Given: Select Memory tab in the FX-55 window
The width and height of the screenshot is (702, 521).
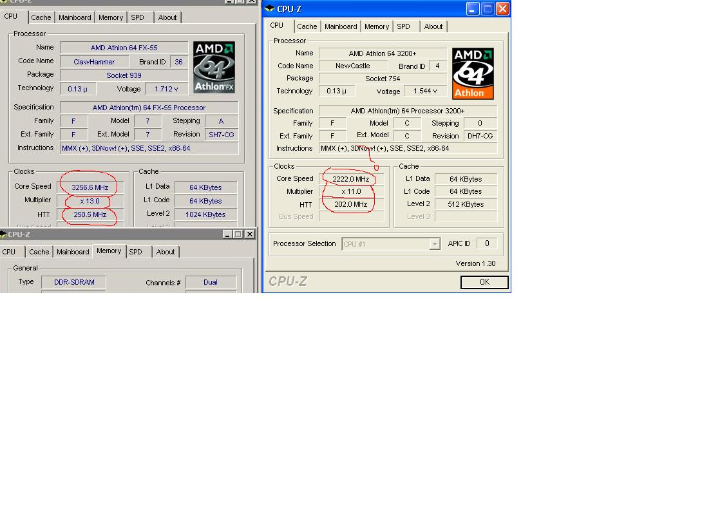Looking at the screenshot, I should [x=111, y=17].
